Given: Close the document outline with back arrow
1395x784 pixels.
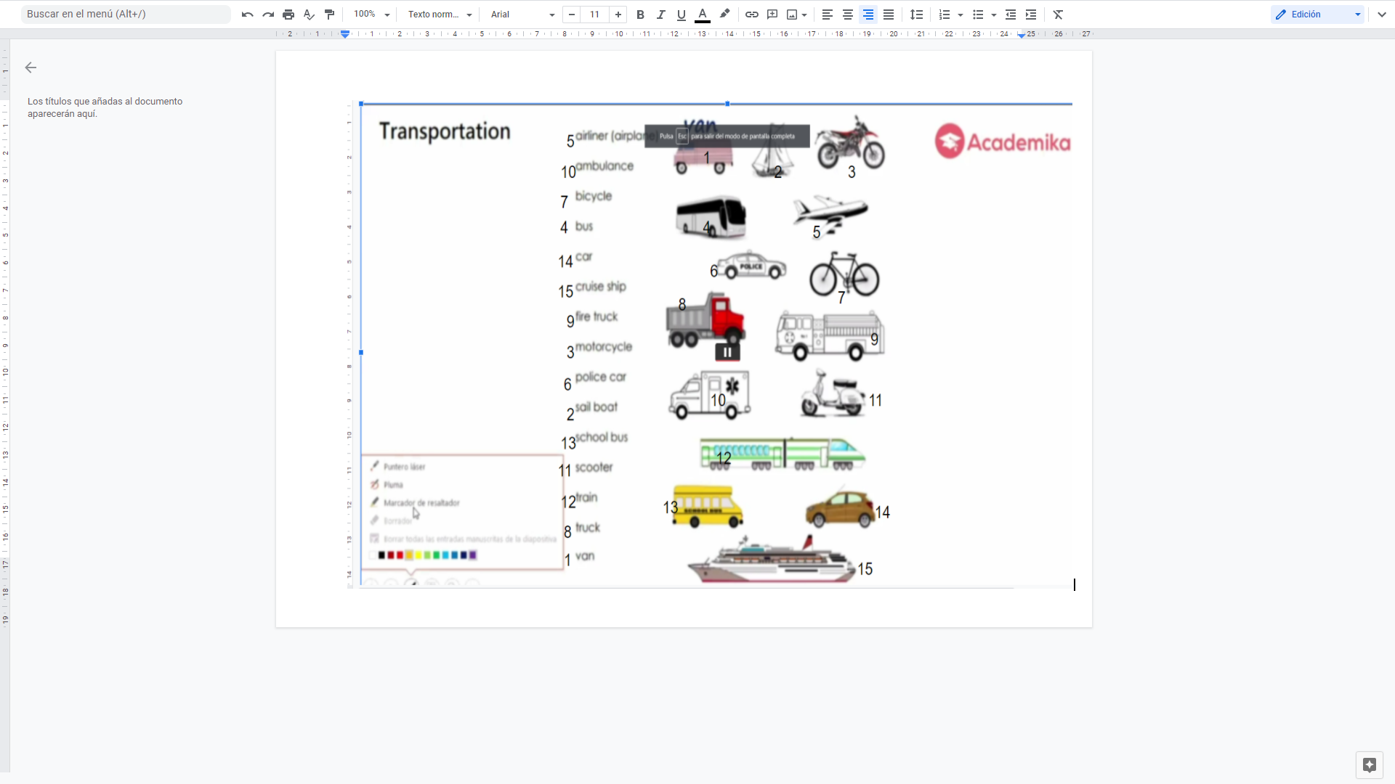Looking at the screenshot, I should (31, 68).
